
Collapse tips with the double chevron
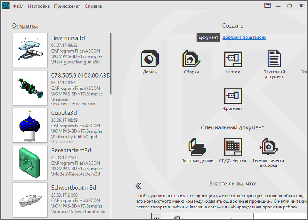click(138, 186)
